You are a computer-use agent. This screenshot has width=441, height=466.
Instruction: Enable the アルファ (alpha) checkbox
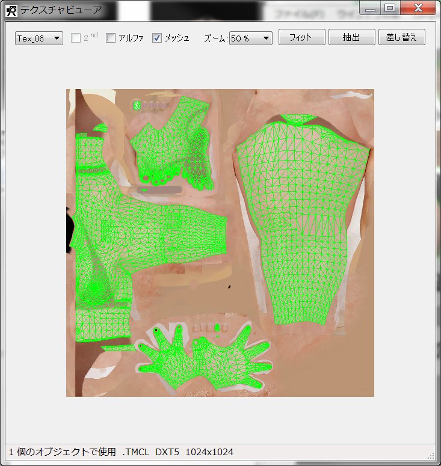111,38
